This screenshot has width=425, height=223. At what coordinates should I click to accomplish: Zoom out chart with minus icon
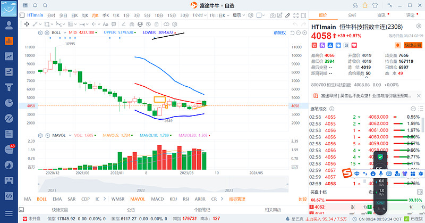(x=299, y=33)
